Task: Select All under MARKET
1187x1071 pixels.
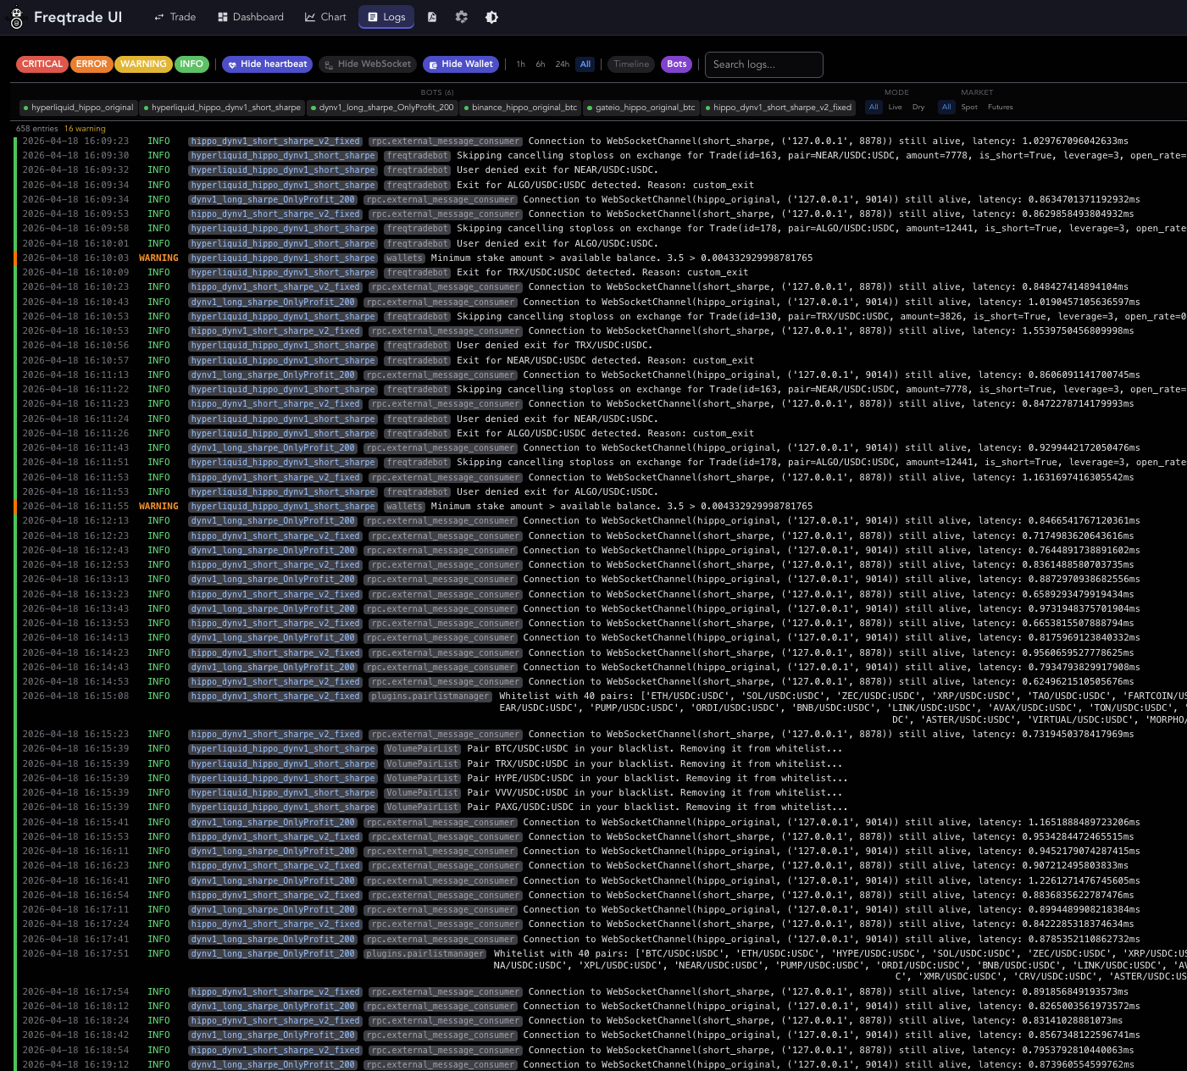Action: pyautogui.click(x=947, y=108)
